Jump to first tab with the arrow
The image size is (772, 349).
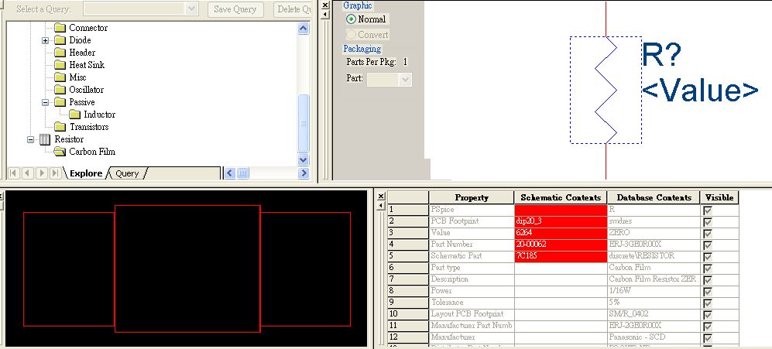(x=13, y=173)
